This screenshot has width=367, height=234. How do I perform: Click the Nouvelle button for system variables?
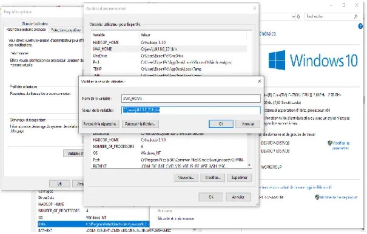(186, 178)
